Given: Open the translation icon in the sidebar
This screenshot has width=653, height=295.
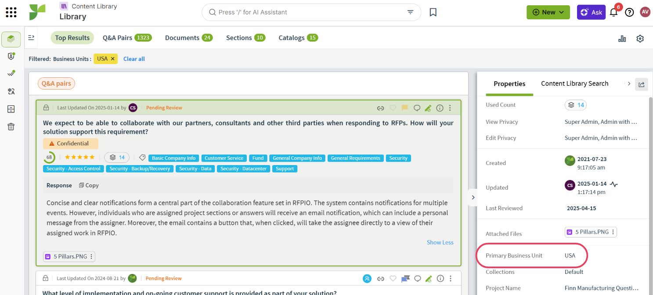Looking at the screenshot, I should (11, 91).
